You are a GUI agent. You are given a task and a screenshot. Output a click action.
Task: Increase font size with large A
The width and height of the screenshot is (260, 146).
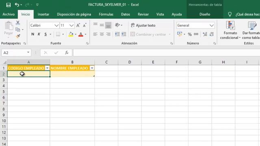78,25
